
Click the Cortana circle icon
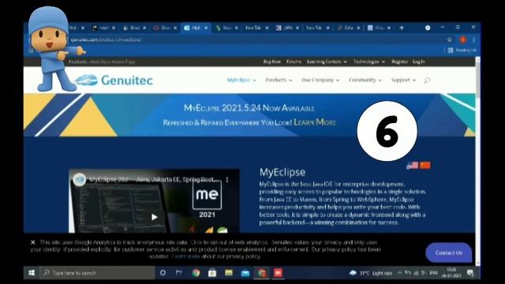(163, 273)
